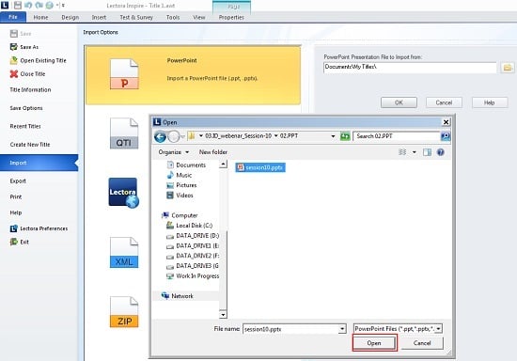
Task: Select Local Disk (C:) in navigation pane
Action: pos(190,226)
